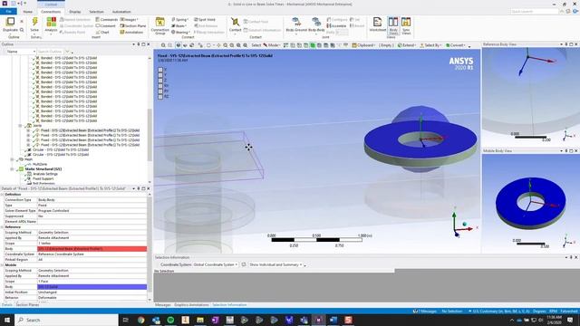Click the blue Mobile Body field

[x=92, y=287]
